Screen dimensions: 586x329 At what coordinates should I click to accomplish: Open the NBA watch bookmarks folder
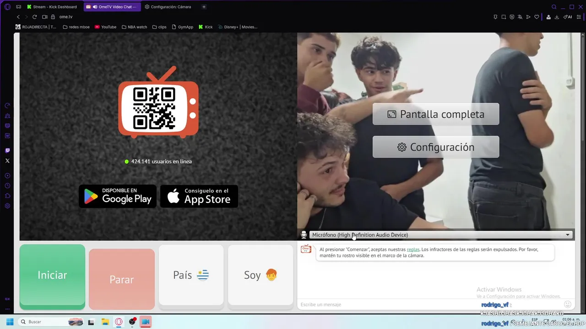(135, 27)
